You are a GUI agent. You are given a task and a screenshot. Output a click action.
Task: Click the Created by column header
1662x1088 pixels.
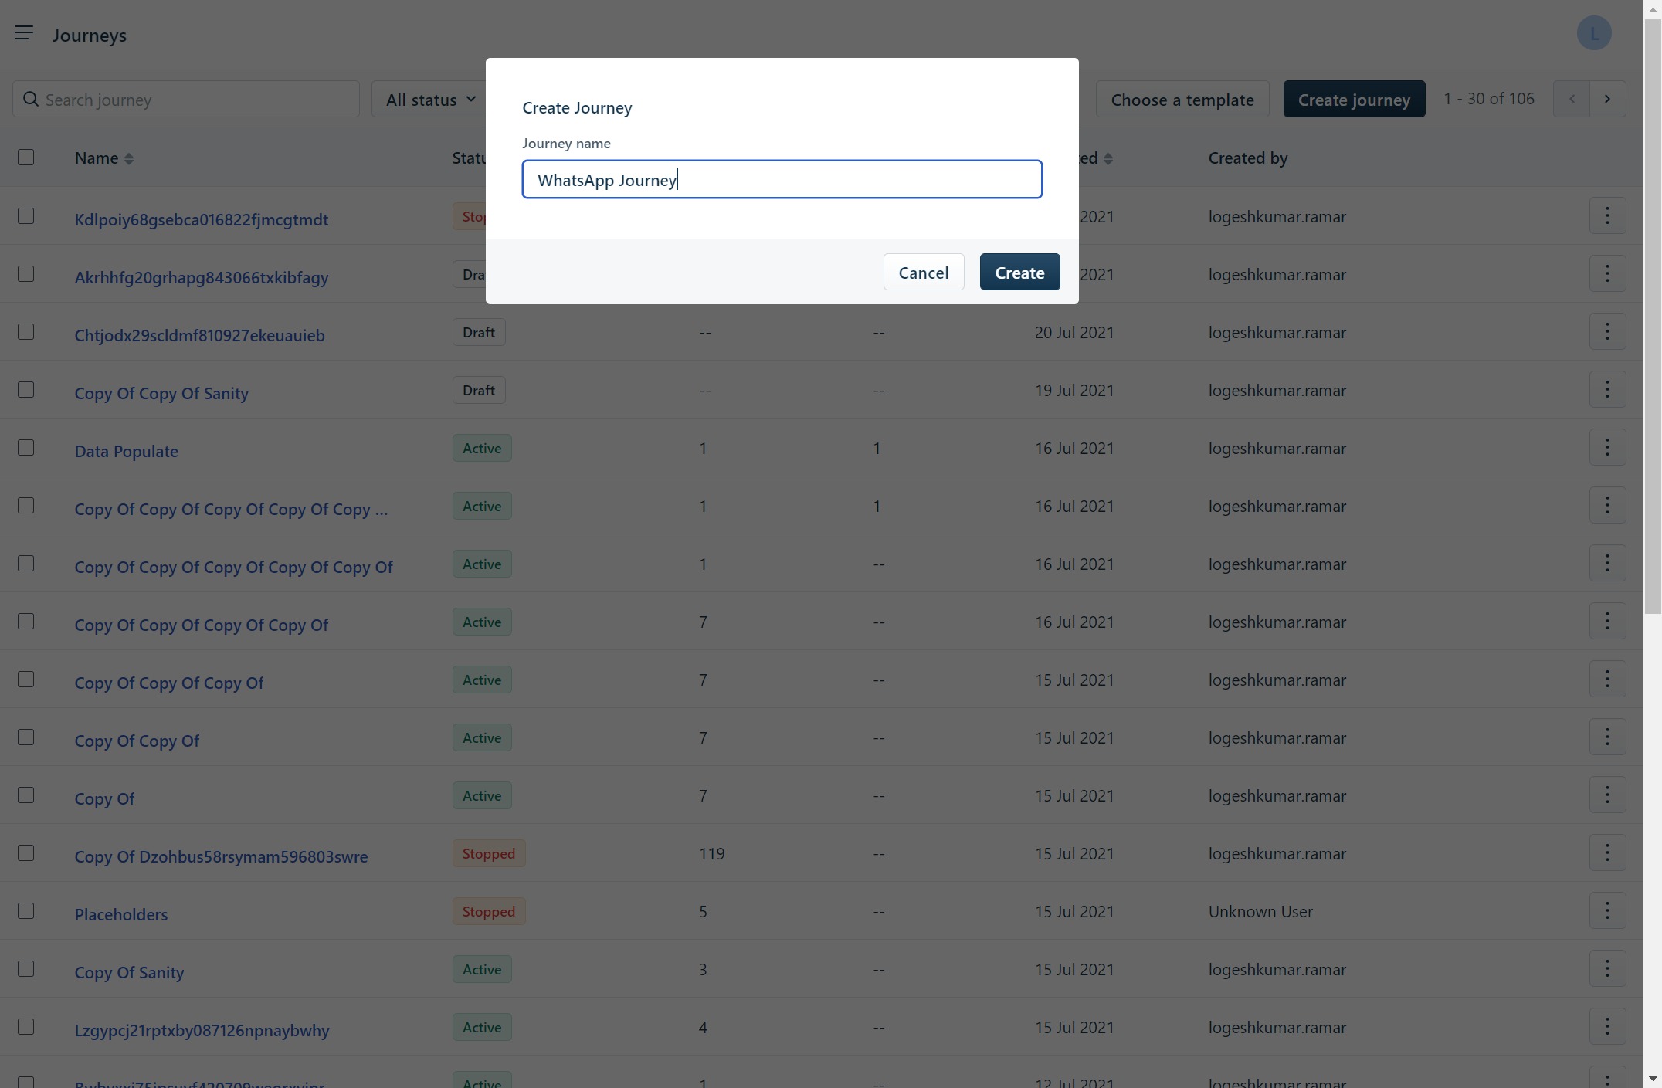[x=1248, y=158]
